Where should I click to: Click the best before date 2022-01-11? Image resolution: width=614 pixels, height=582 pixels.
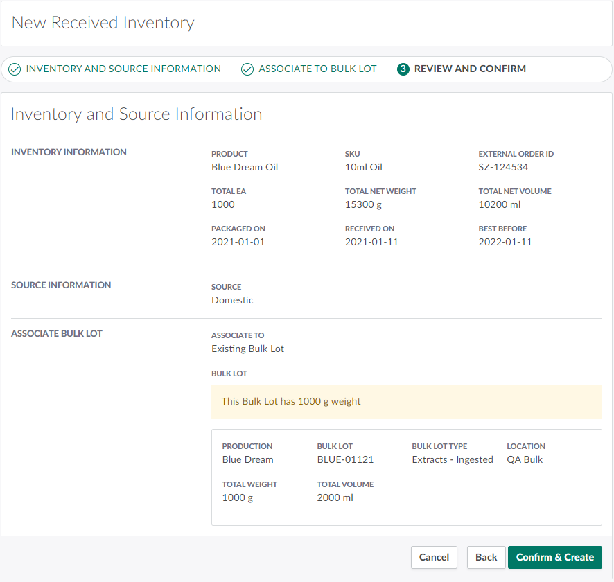(x=505, y=242)
